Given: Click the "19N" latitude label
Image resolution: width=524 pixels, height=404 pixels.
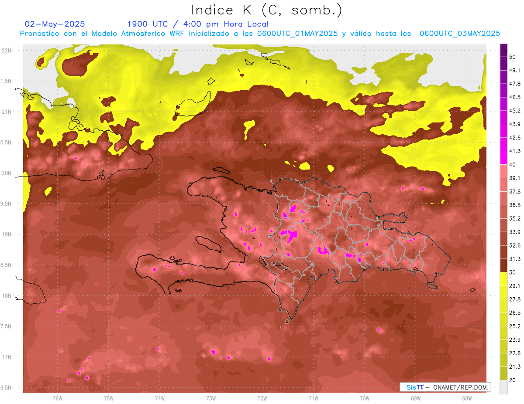Looking at the screenshot, I should (7, 234).
